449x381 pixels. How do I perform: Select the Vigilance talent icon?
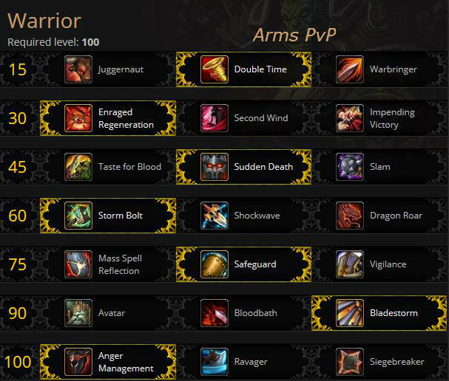pyautogui.click(x=350, y=264)
